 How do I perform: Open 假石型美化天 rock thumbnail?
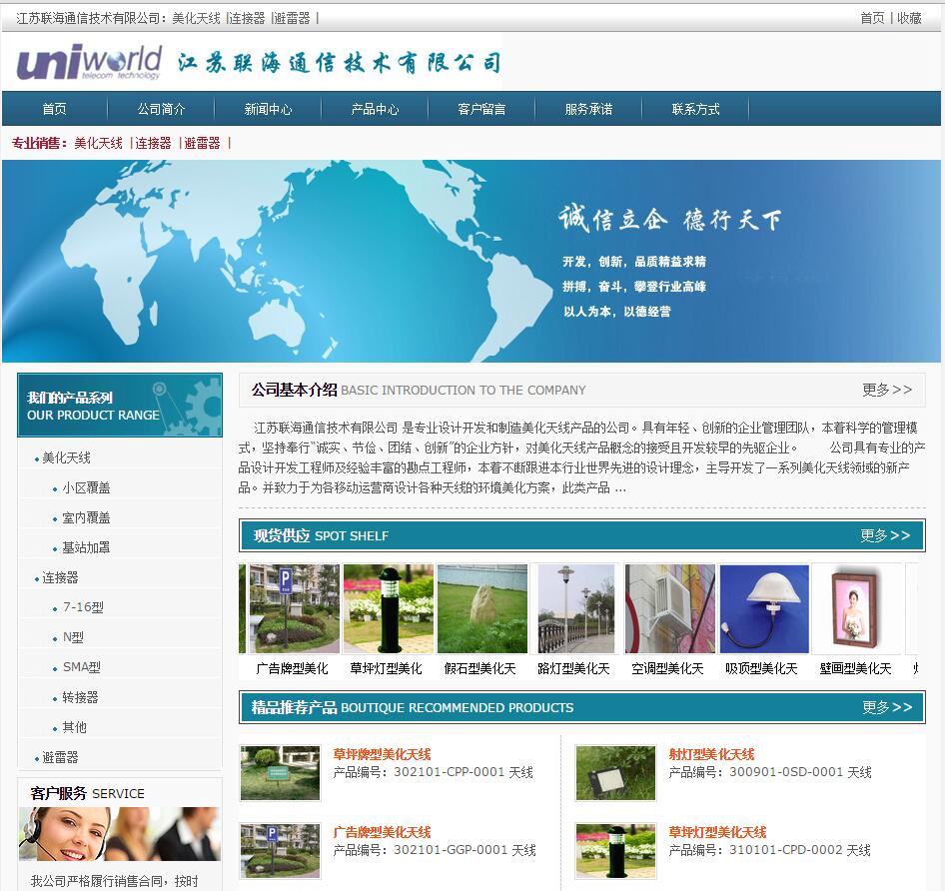(482, 609)
